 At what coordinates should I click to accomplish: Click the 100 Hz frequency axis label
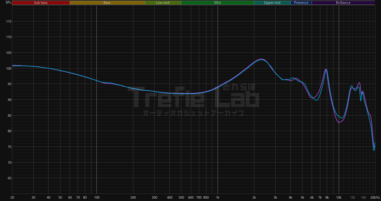tap(96, 197)
